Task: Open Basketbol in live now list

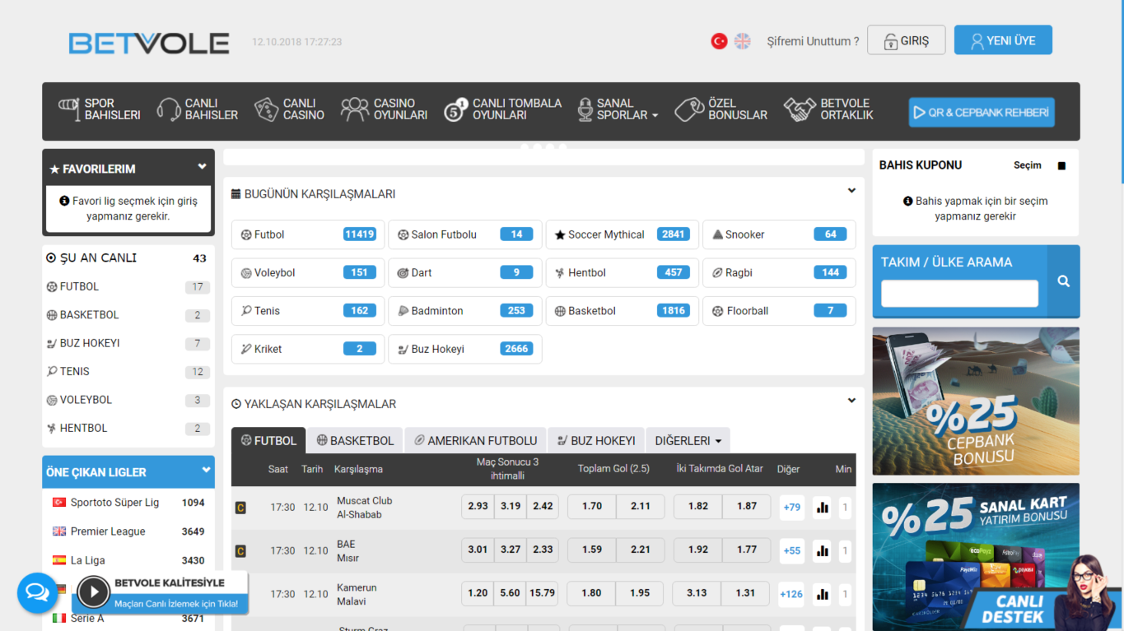Action: (x=128, y=315)
